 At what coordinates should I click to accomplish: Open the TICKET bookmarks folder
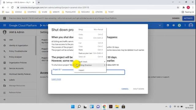tap(109, 12)
